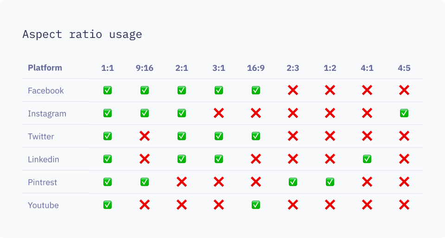Click the Aspect ratio usage title
This screenshot has width=445, height=238.
click(x=82, y=34)
